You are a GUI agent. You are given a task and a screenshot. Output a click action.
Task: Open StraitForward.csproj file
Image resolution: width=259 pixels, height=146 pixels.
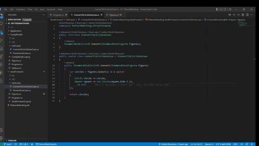coord(26,101)
